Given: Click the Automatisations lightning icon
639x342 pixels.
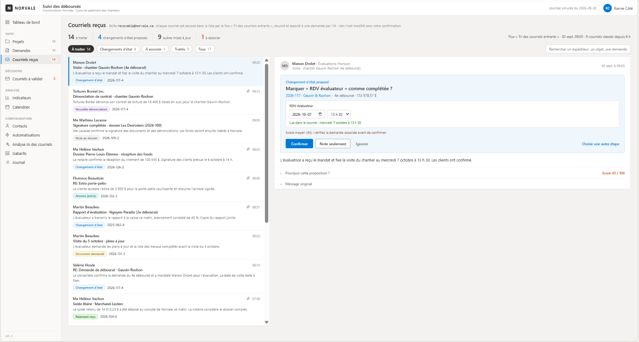Looking at the screenshot, I should tap(8, 135).
